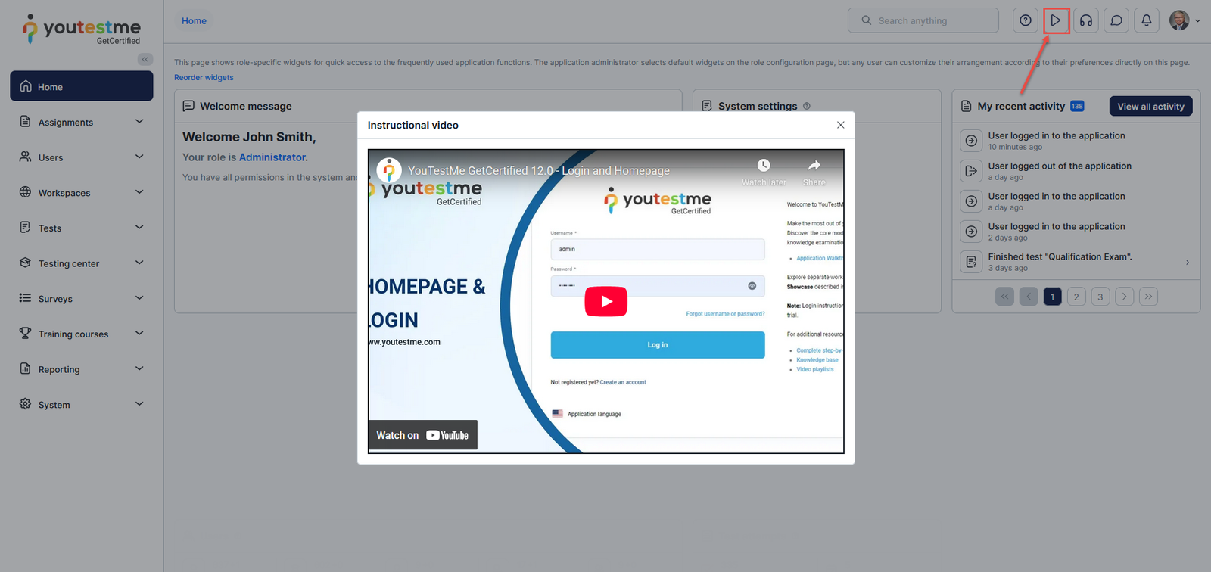Collapse the sidebar with double-chevron icon
This screenshot has width=1211, height=572.
click(145, 59)
